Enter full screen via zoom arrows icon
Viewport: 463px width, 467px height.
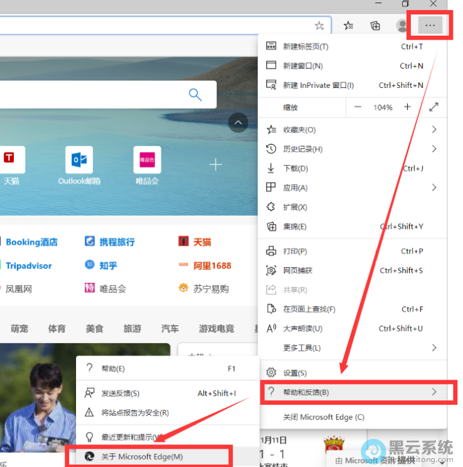[x=433, y=107]
